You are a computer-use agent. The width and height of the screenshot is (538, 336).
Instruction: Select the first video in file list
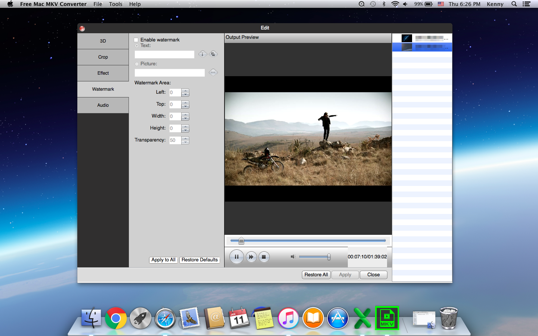(x=422, y=38)
